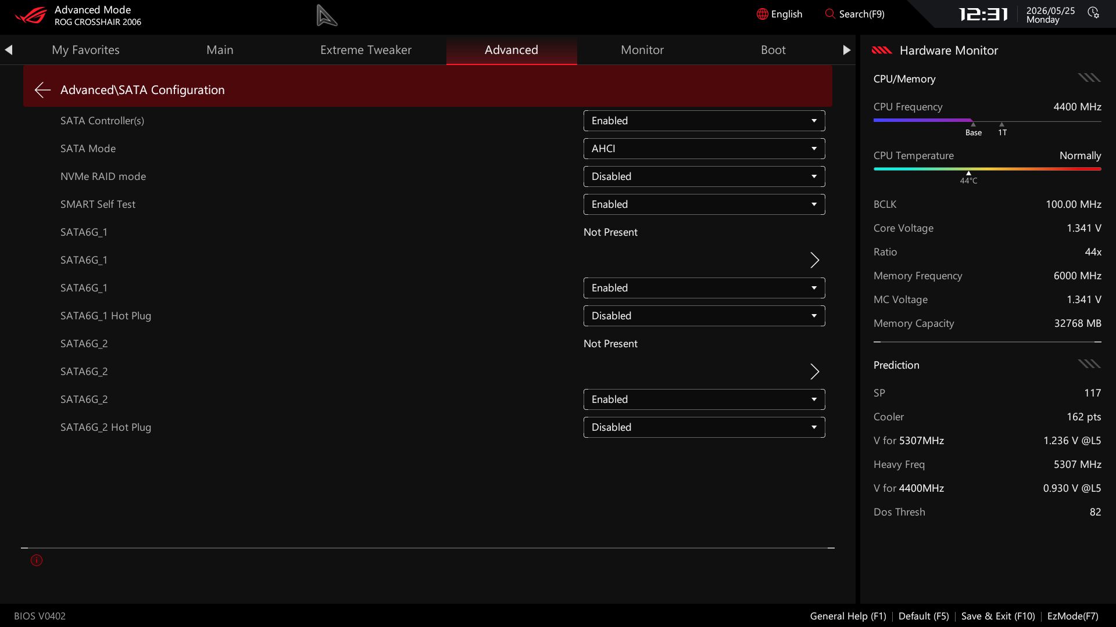Open the SATA6G_1 Hot Plug dropdown

[x=704, y=316]
